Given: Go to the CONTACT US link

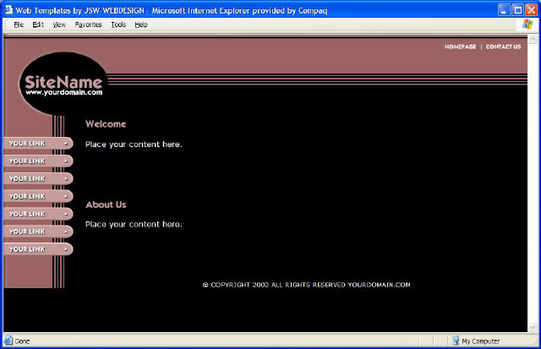Looking at the screenshot, I should point(503,46).
